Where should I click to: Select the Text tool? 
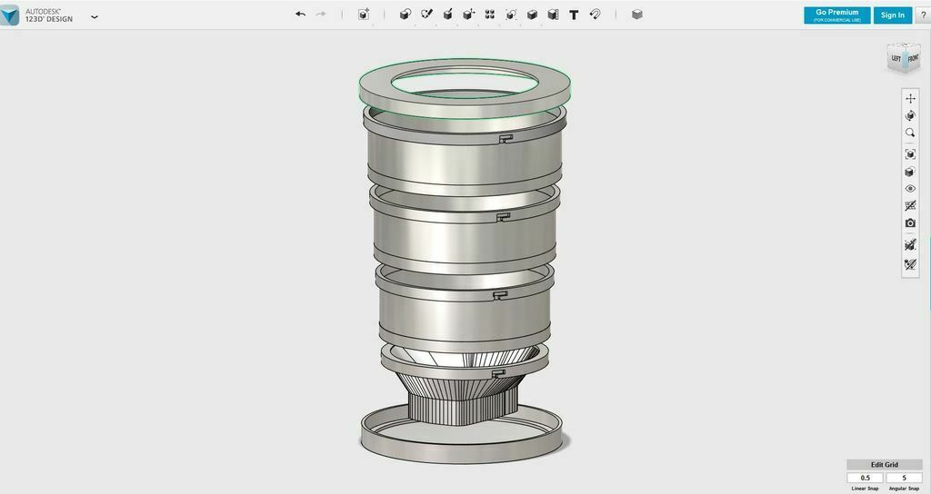574,15
